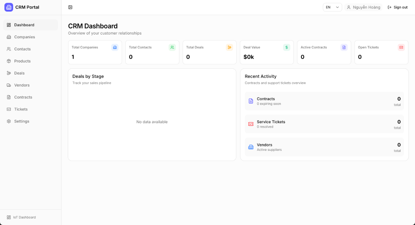Click the Products box icon in sidebar

[9, 61]
